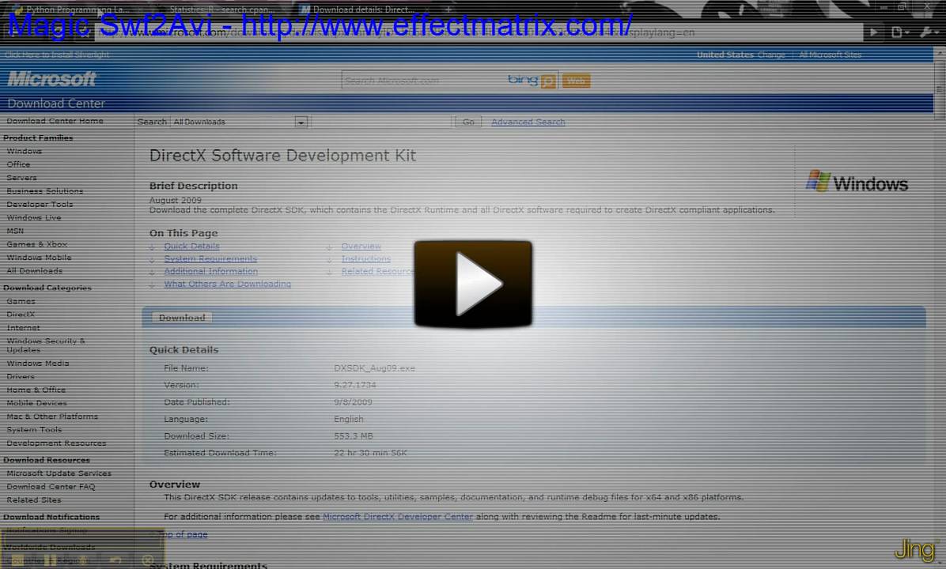This screenshot has height=569, width=946.
Task: Select Office product family in sidebar
Action: (x=18, y=164)
